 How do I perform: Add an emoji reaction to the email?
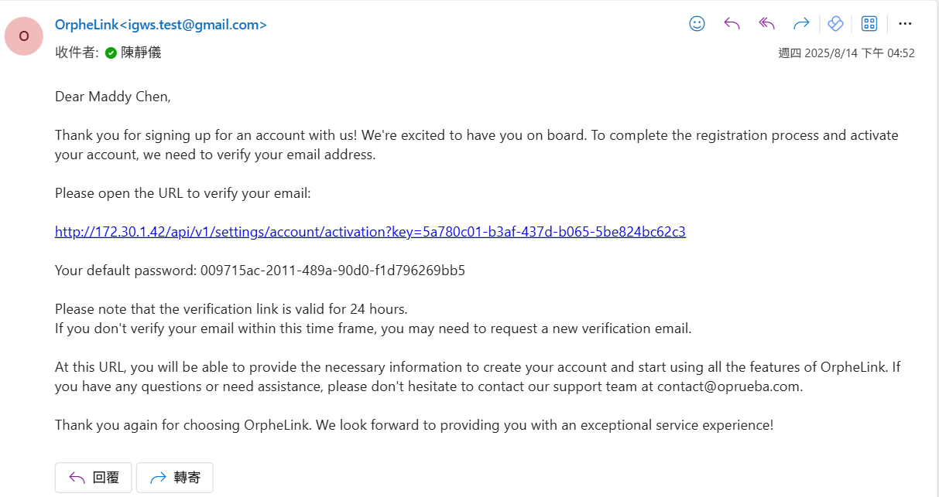tap(697, 24)
